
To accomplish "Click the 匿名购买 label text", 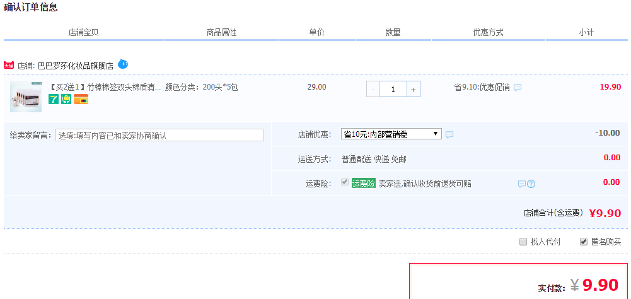I will tap(606, 242).
